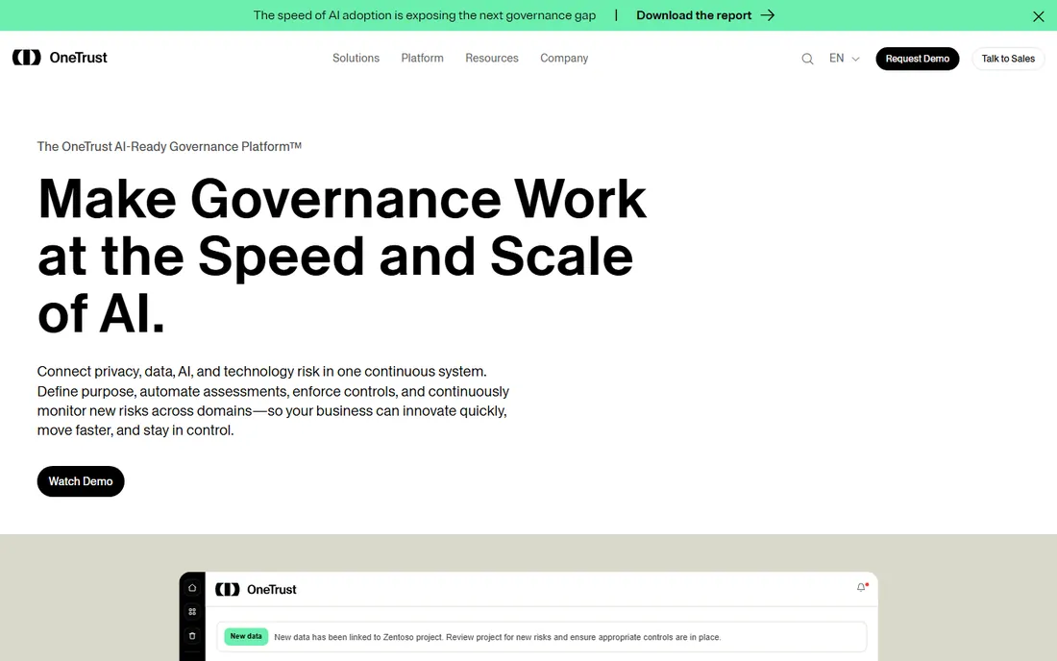
Task: Click the Talk to Sales button
Action: click(1008, 59)
